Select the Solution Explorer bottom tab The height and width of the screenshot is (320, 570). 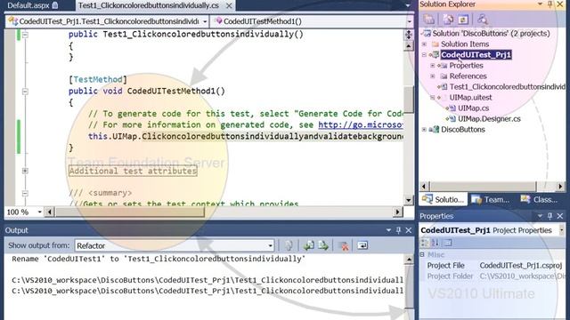pyautogui.click(x=443, y=199)
